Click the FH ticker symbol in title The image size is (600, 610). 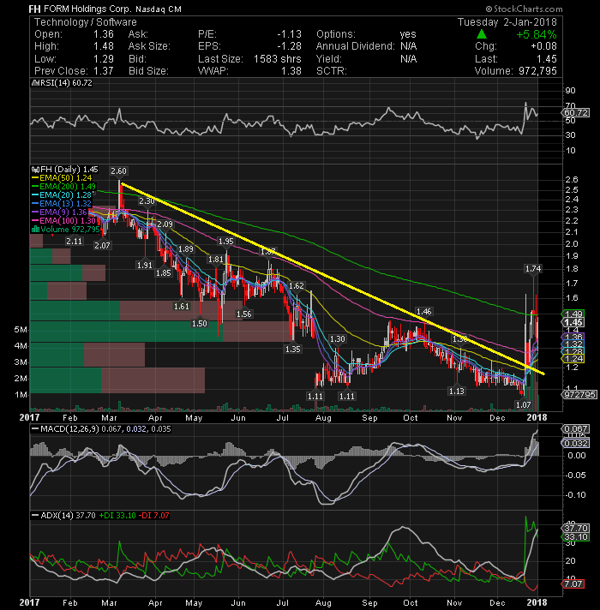click(35, 9)
